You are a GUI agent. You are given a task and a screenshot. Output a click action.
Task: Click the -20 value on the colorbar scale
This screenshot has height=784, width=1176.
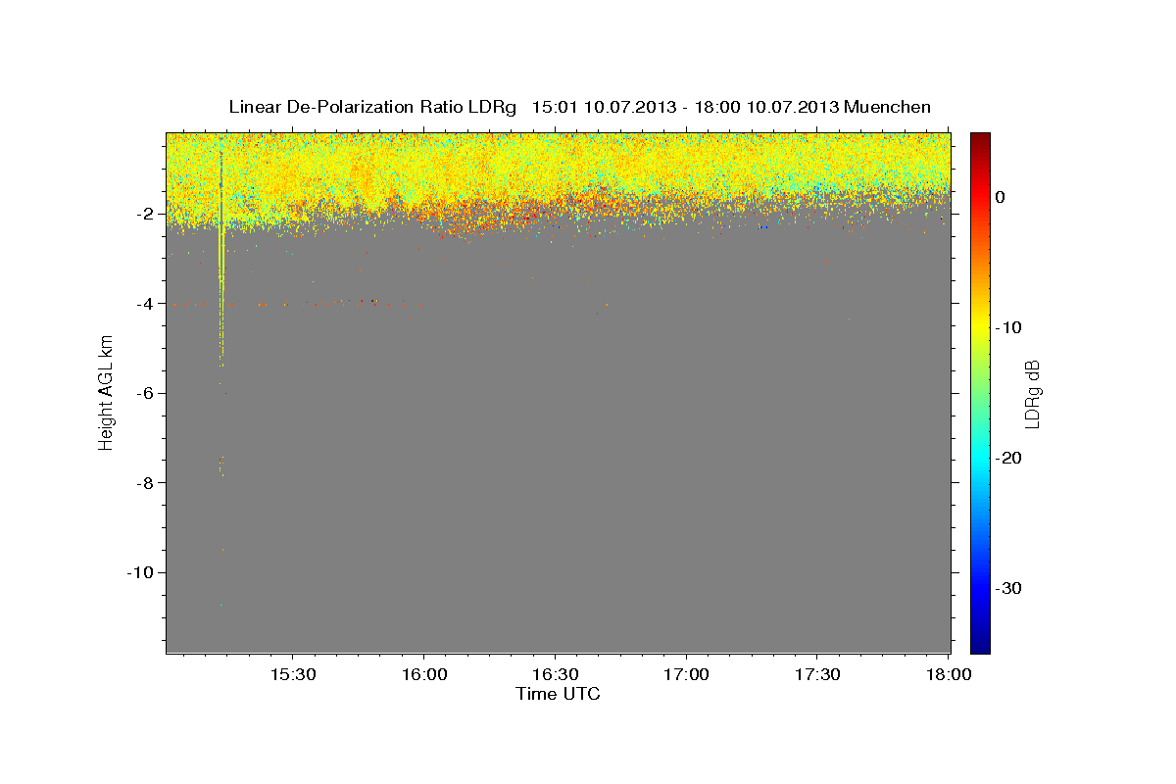1009,458
